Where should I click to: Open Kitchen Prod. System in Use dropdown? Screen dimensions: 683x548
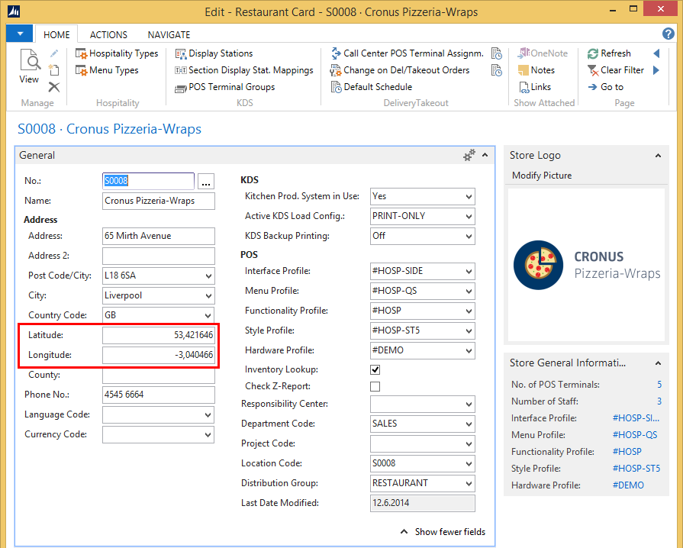point(469,196)
